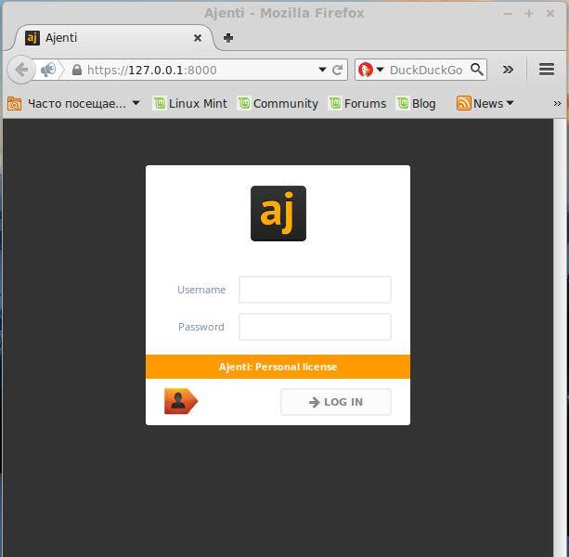
Task: Expand the Часто посещаемые bookmarks folder
Action: 73,103
